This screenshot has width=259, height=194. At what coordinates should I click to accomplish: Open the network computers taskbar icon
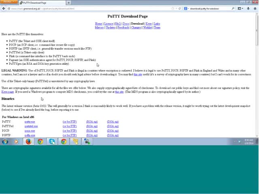[x=87, y=141]
